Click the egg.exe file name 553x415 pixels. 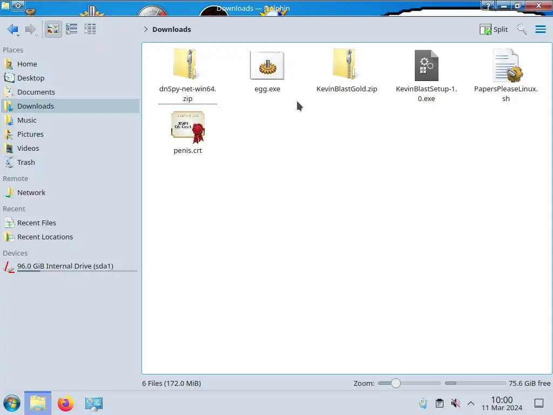267,89
